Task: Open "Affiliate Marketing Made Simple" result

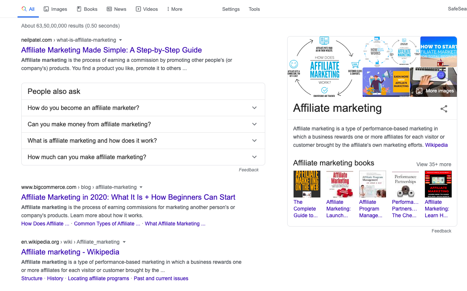Action: (111, 50)
